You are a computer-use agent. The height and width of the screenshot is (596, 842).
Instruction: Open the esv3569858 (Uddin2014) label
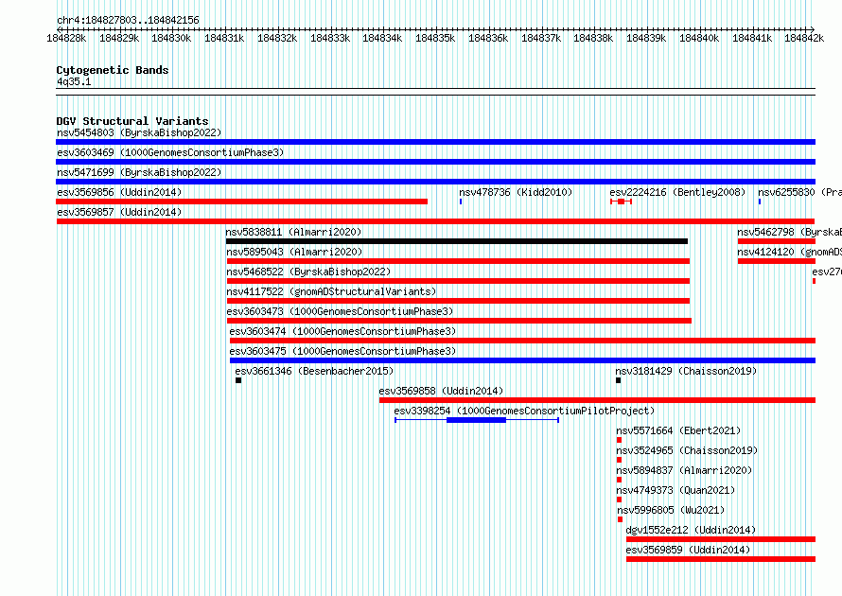pos(441,391)
